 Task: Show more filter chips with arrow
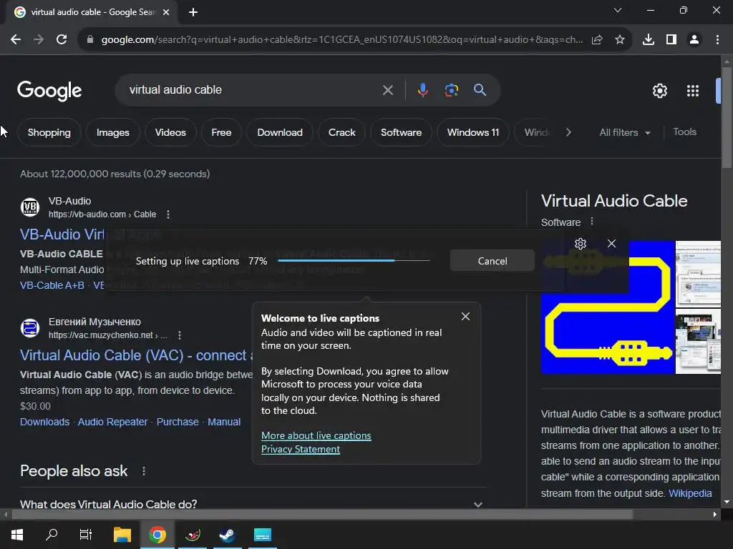tap(568, 132)
